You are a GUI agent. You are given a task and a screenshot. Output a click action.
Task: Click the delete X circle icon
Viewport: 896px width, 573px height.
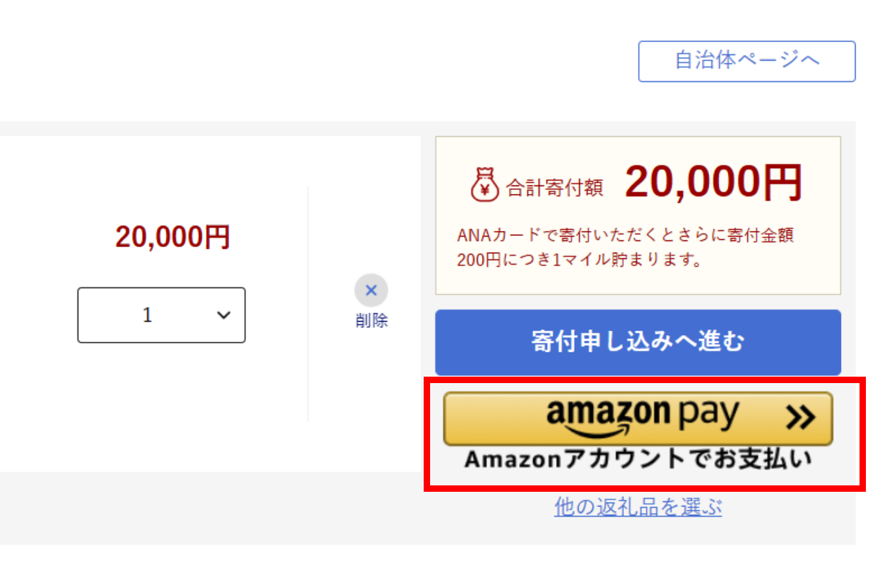point(371,290)
